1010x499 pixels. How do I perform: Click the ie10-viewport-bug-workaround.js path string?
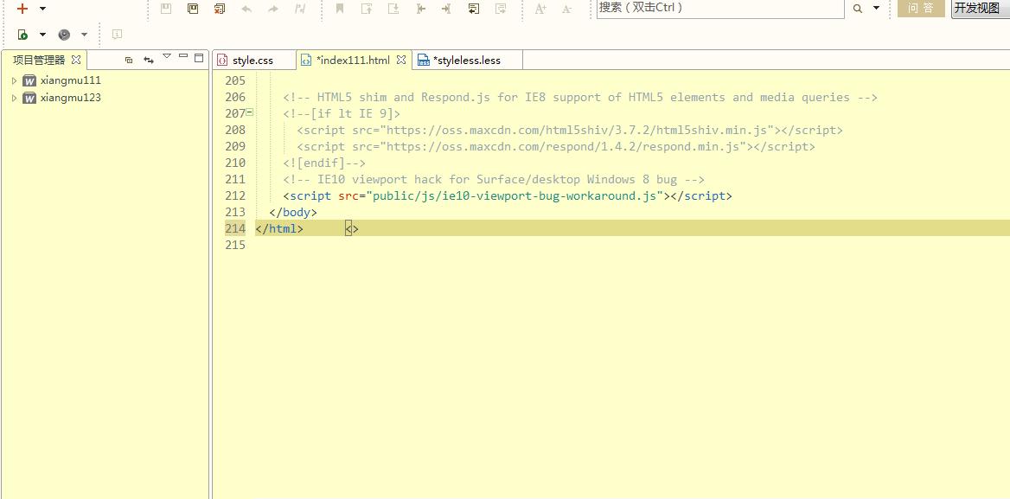point(518,195)
